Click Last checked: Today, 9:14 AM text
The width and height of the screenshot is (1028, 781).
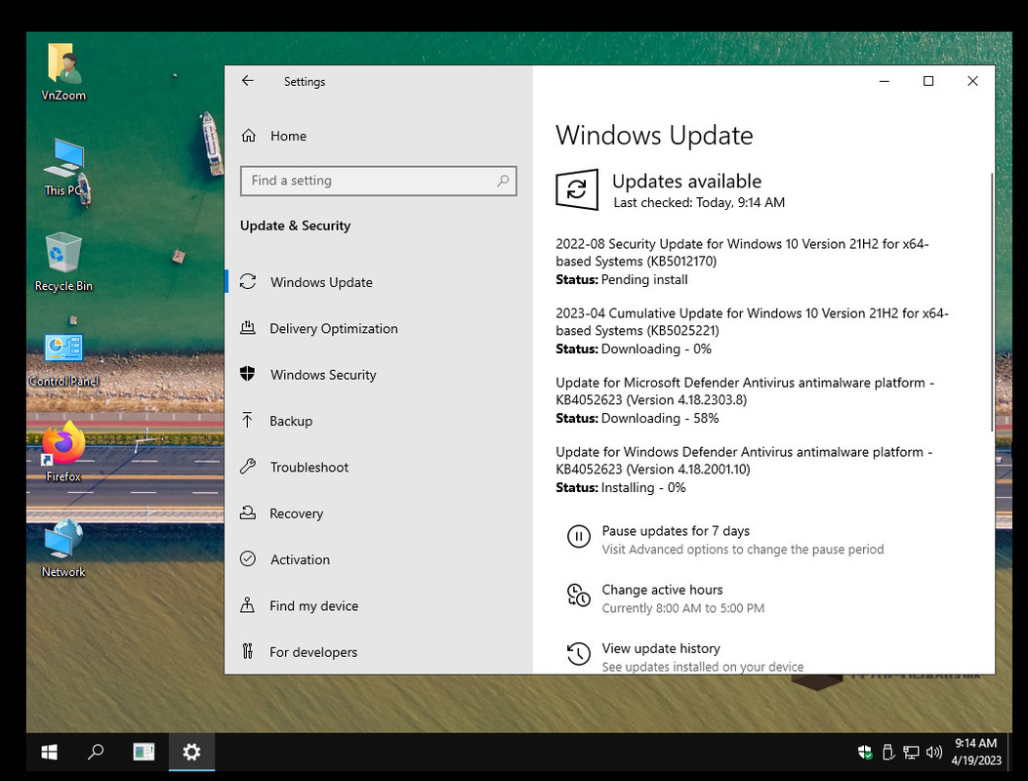pos(699,203)
